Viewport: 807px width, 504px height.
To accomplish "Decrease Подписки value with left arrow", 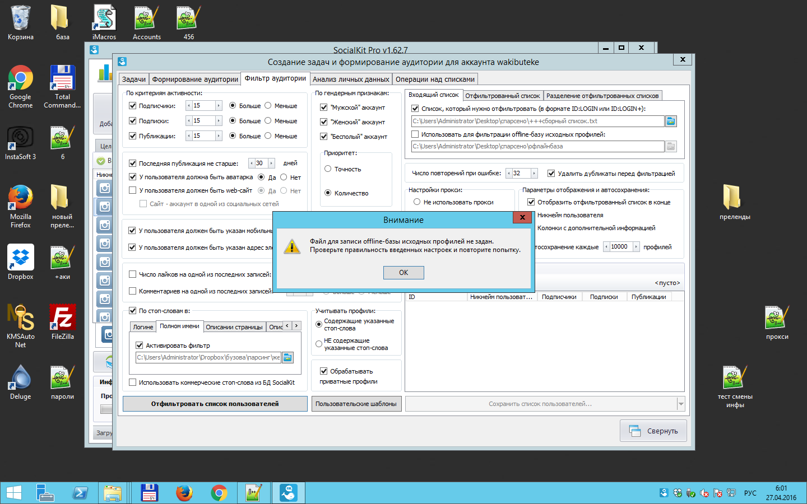I will (x=189, y=121).
